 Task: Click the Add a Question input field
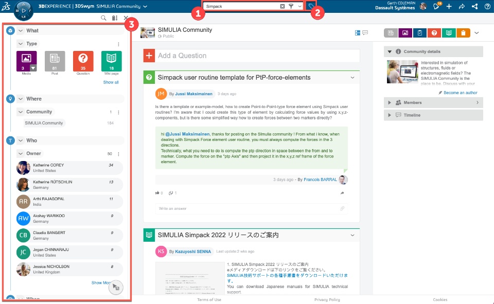(257, 56)
